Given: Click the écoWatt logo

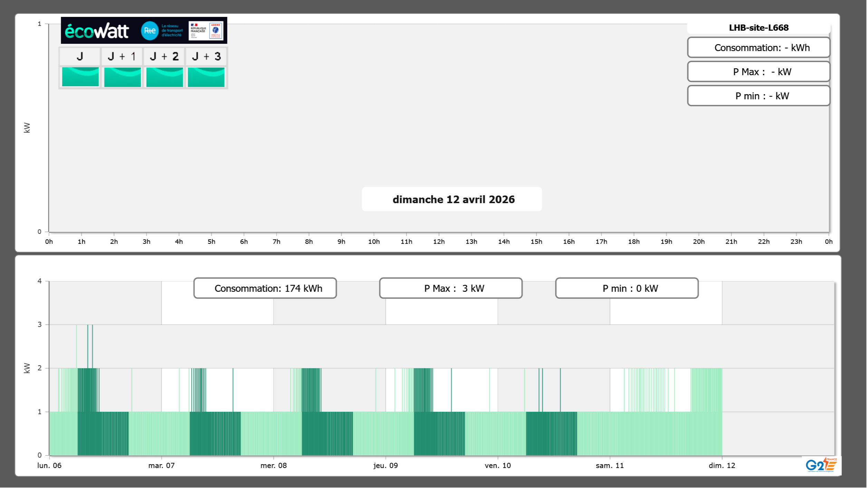Looking at the screenshot, I should click(97, 31).
